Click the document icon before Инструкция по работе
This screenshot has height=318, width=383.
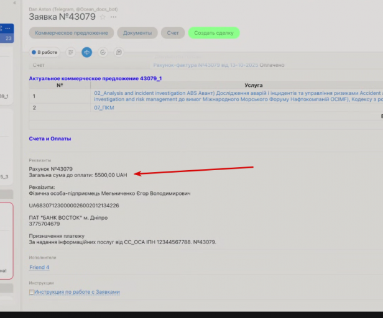pos(31,292)
